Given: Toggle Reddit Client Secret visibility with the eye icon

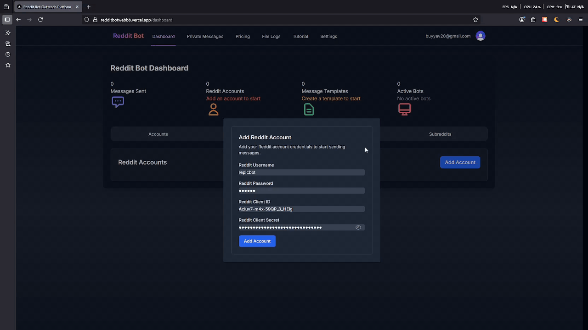Looking at the screenshot, I should click(358, 227).
